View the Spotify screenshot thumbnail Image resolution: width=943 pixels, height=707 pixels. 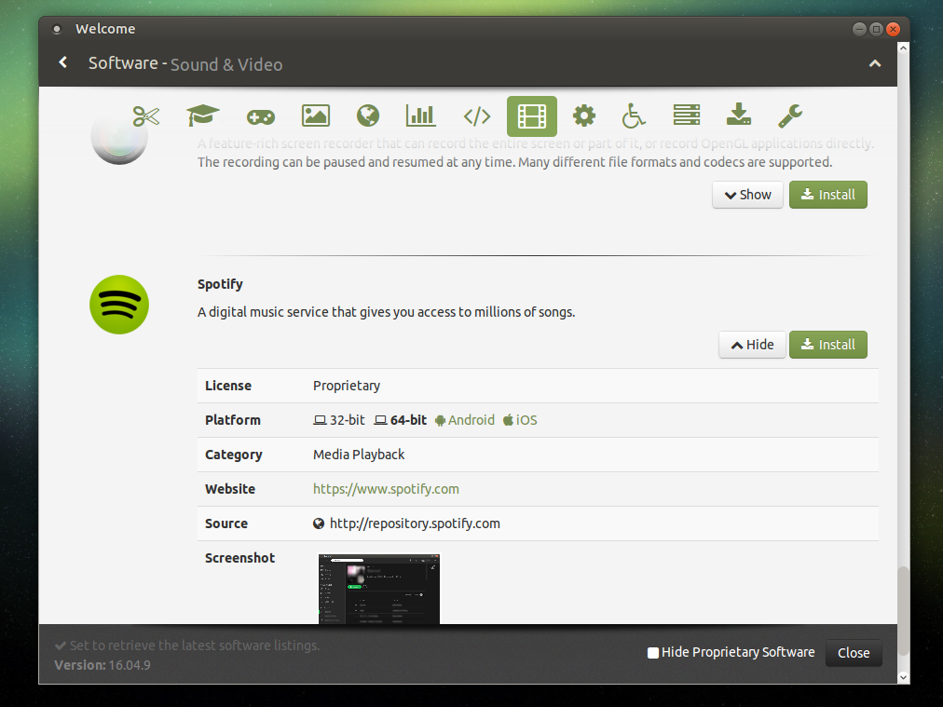[x=378, y=589]
